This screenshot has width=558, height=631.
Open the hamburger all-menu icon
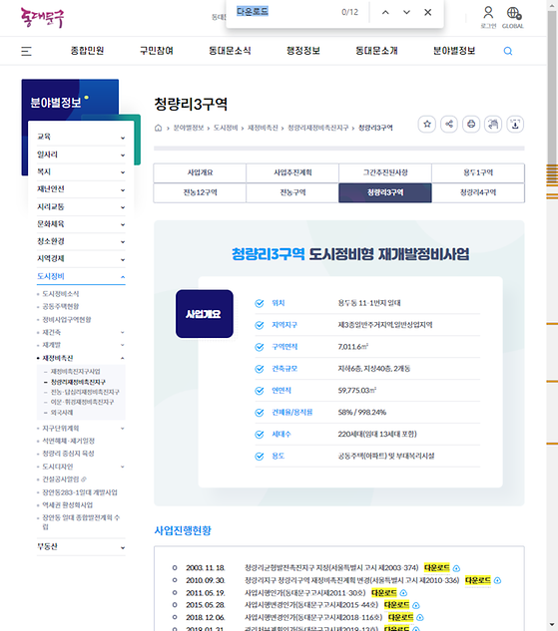tap(26, 51)
